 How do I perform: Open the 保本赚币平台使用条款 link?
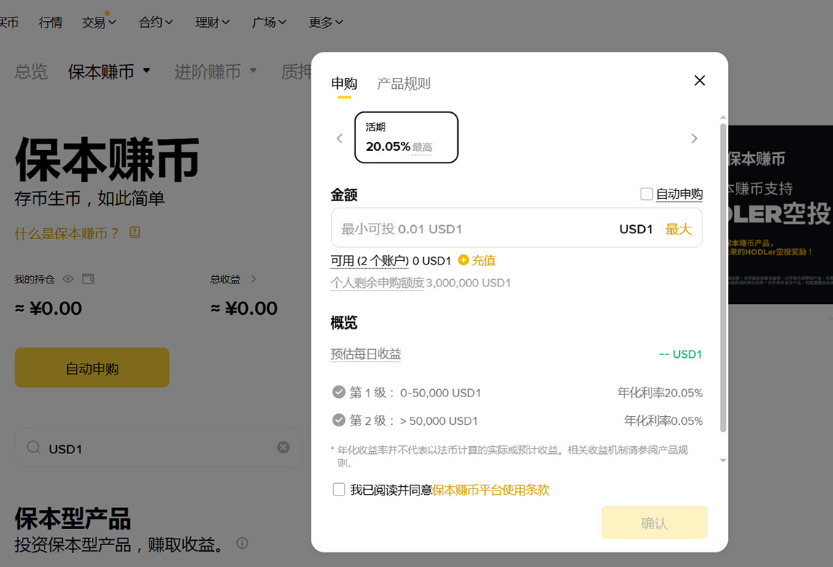[490, 490]
